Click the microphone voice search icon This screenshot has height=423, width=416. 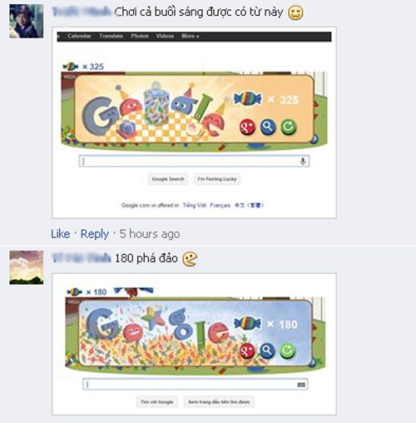(x=303, y=162)
